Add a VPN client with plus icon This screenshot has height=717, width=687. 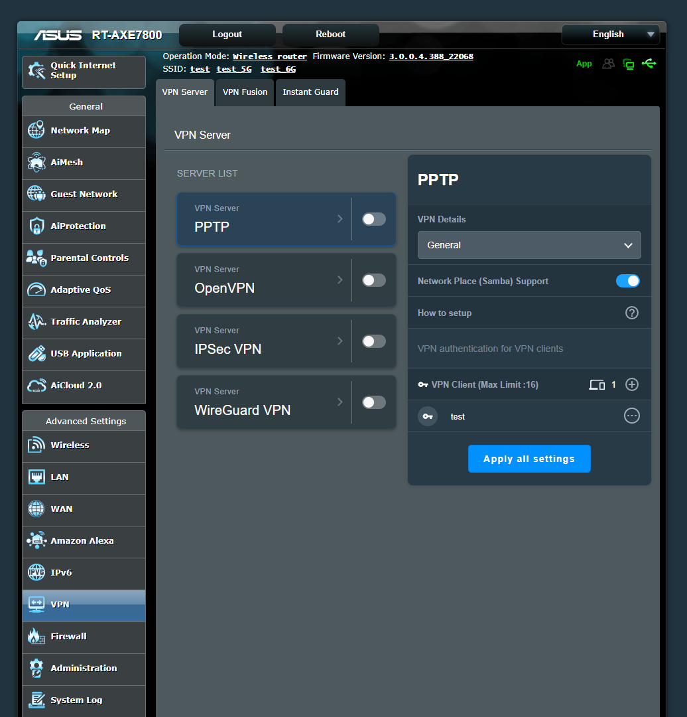(x=632, y=384)
